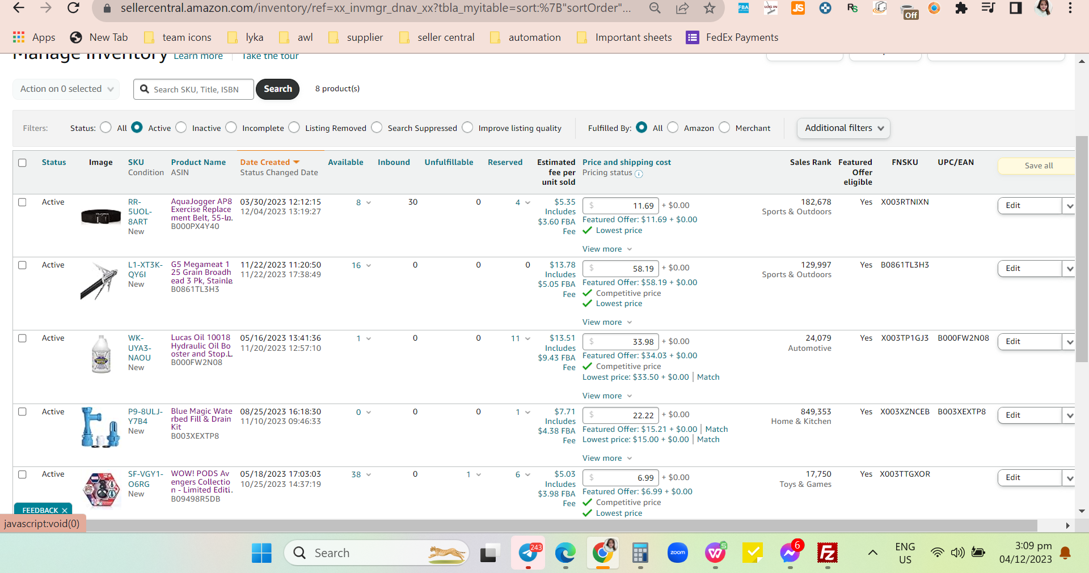This screenshot has height=573, width=1089.
Task: Expand the Additional filters dropdown
Action: (x=843, y=128)
